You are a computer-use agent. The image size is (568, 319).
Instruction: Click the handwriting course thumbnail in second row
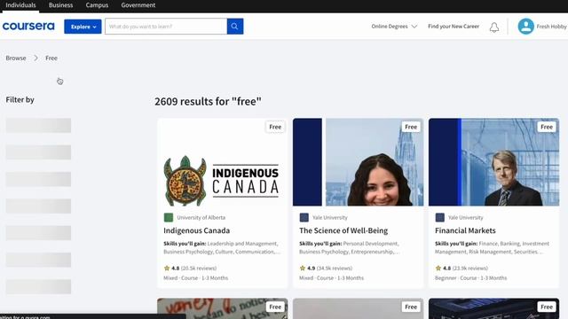tap(223, 308)
